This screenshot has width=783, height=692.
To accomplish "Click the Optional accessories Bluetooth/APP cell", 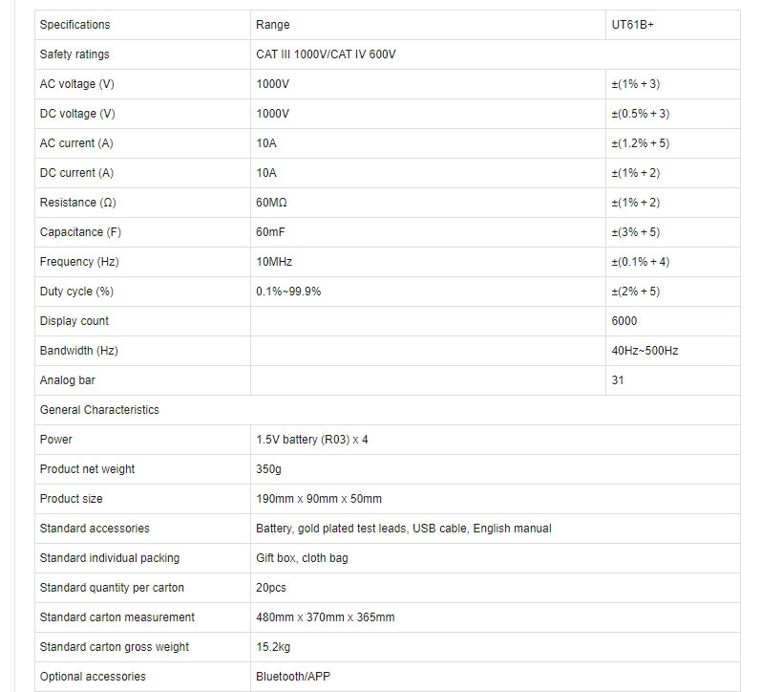I will coord(496,677).
